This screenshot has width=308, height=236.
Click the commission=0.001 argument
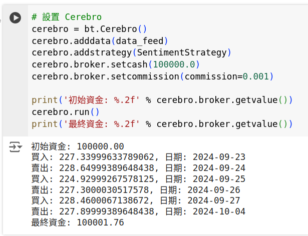(x=227, y=76)
